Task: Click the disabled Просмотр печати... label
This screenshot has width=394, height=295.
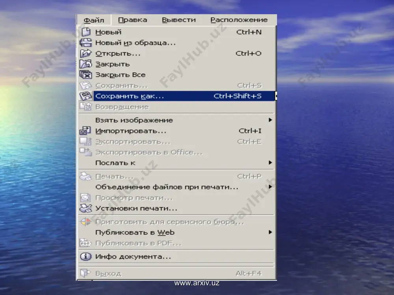Action: pyautogui.click(x=134, y=198)
